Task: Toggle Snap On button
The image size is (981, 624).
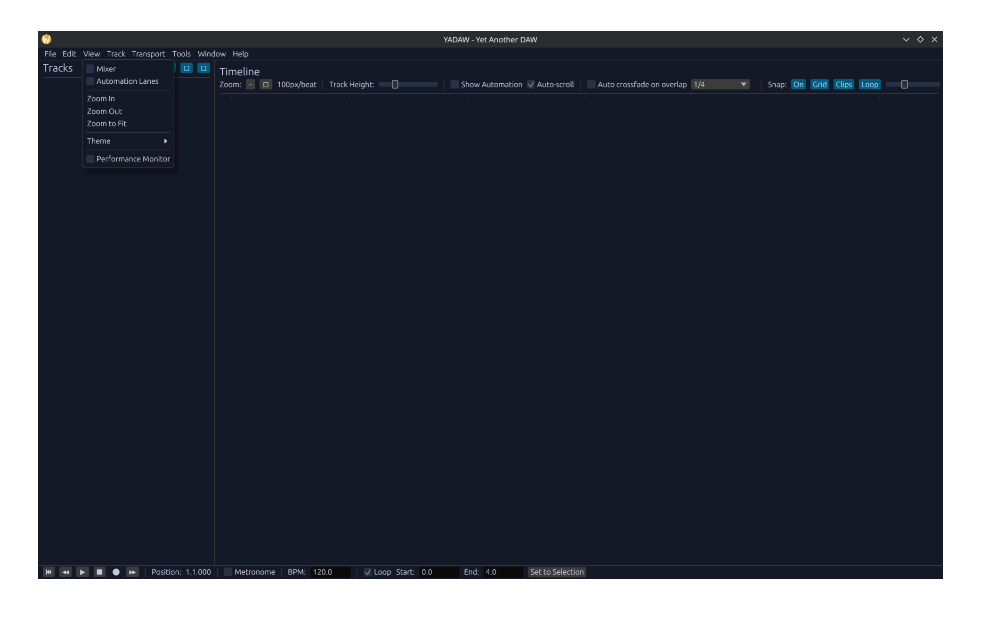Action: pyautogui.click(x=798, y=85)
